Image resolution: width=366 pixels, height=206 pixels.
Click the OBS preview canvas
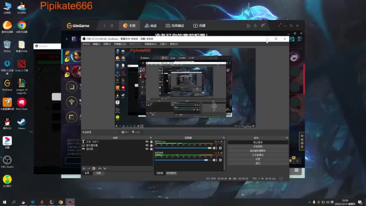pos(185,87)
